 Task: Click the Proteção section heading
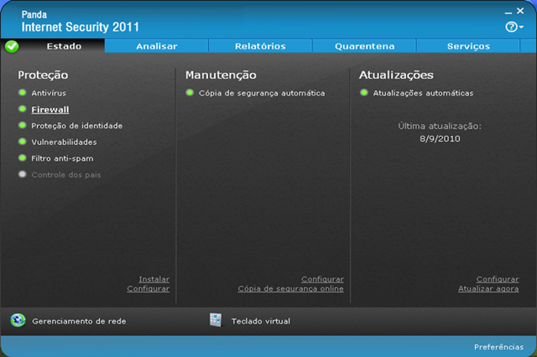[x=43, y=75]
